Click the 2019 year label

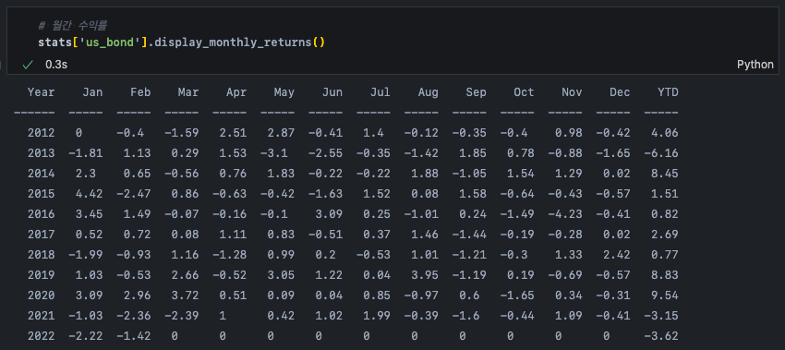pos(41,275)
